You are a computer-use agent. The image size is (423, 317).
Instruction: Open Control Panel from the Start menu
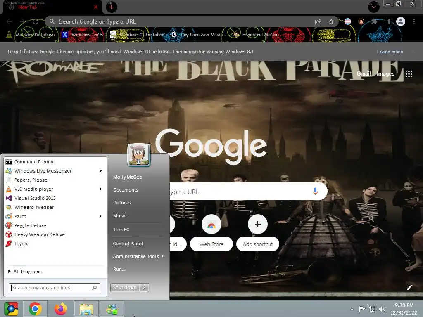[x=128, y=244]
